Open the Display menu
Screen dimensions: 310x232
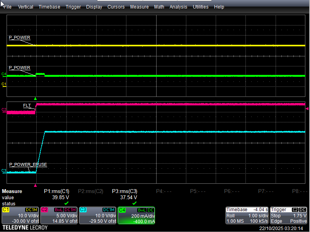click(94, 7)
